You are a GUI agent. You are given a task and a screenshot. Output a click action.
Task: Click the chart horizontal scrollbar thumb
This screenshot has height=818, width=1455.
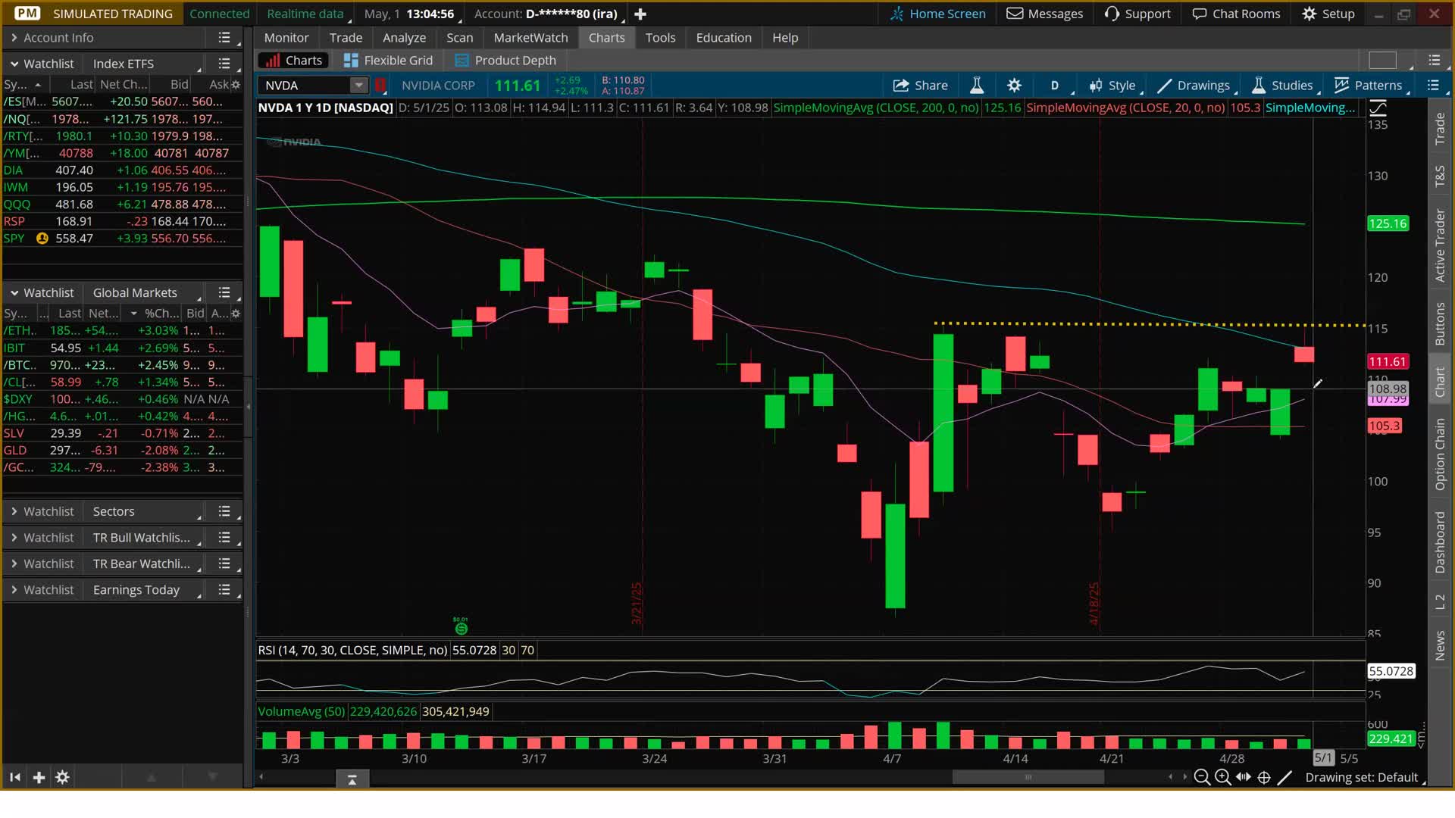[x=1028, y=777]
